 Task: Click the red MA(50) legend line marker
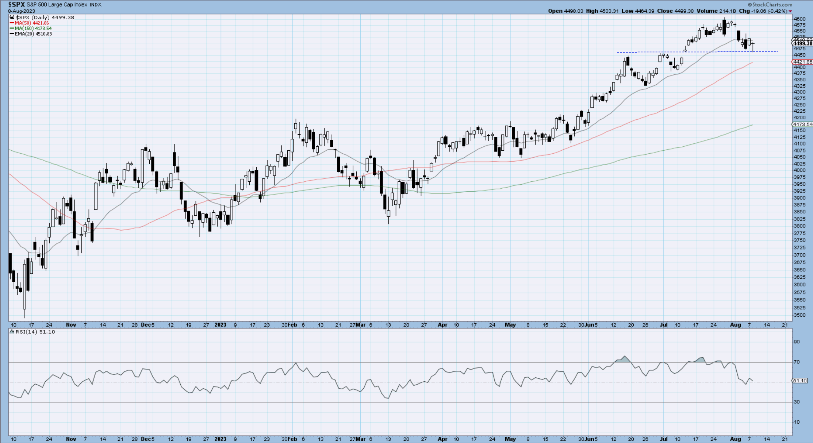12,23
